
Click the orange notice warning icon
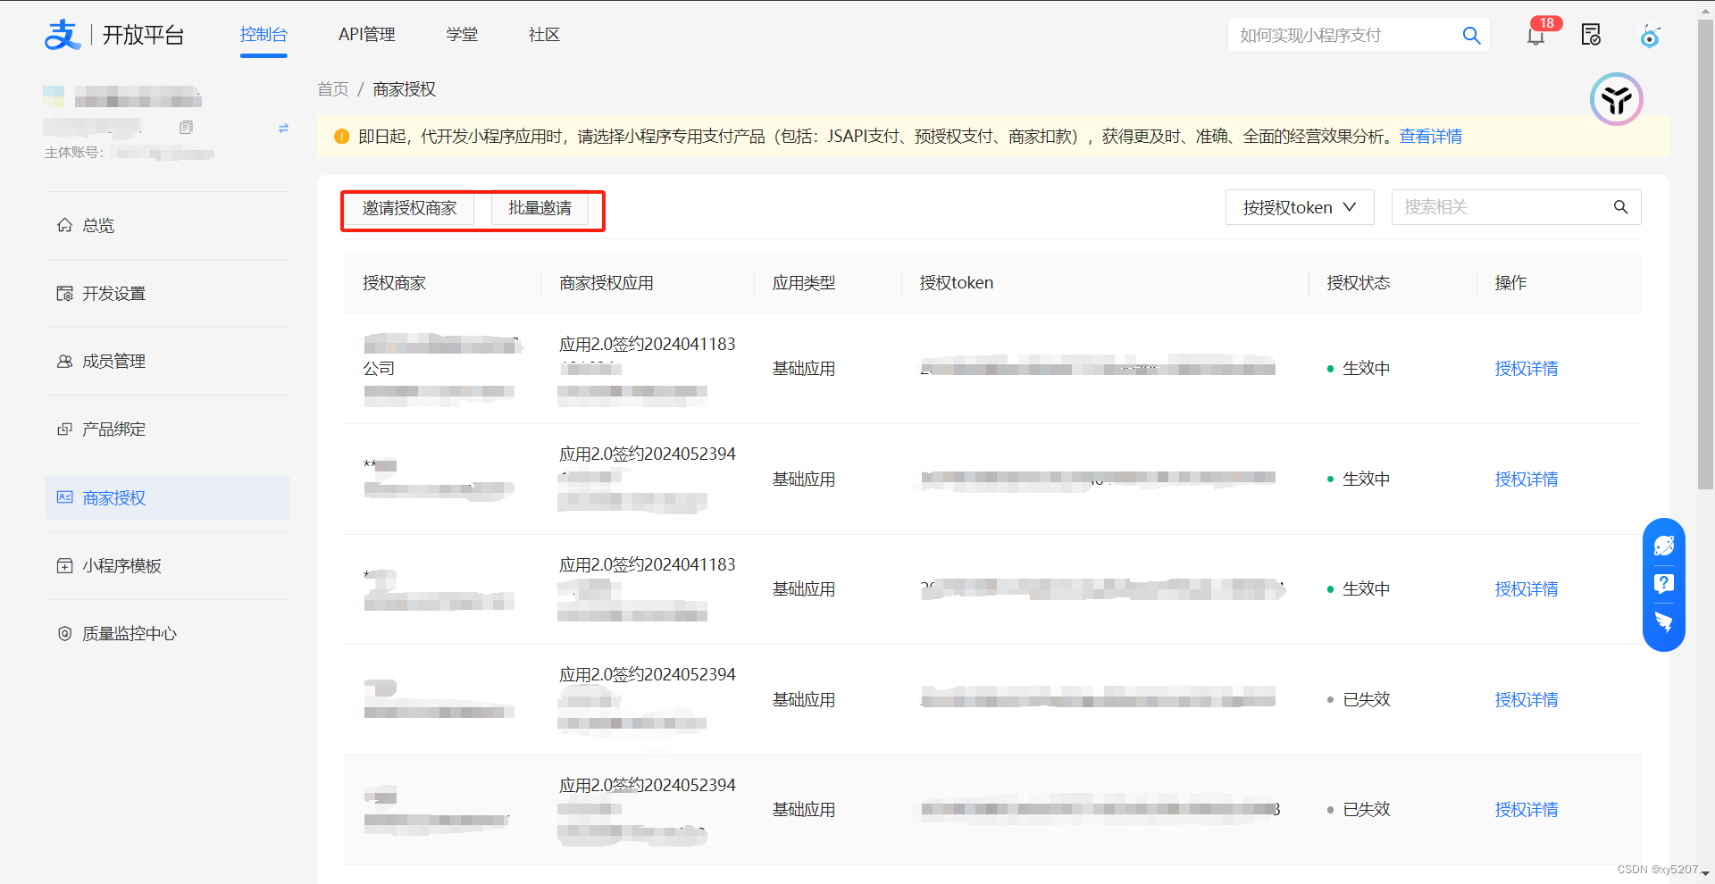pos(341,137)
